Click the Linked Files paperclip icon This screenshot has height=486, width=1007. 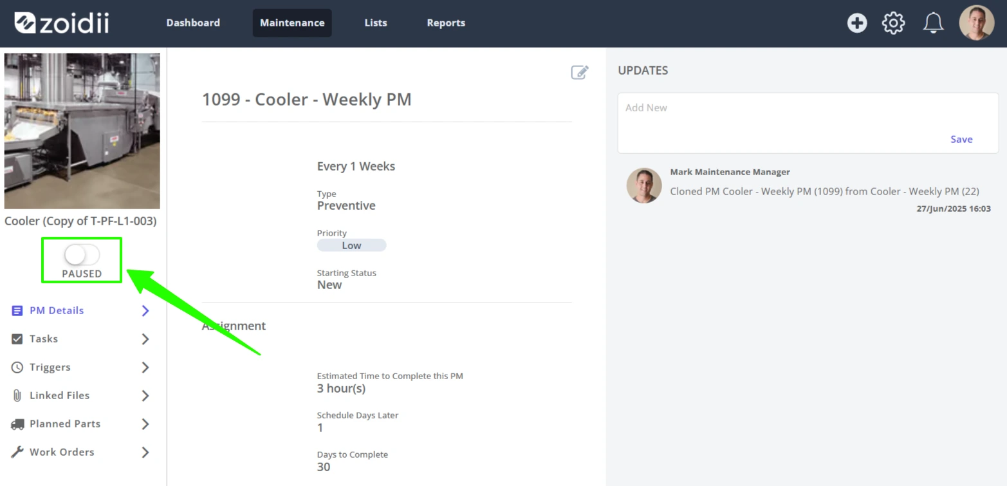pyautogui.click(x=17, y=395)
